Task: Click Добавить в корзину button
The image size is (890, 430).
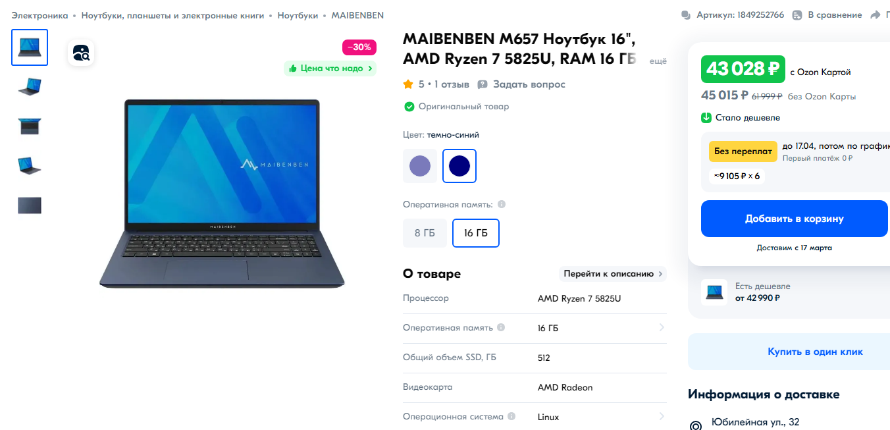Action: tap(795, 219)
